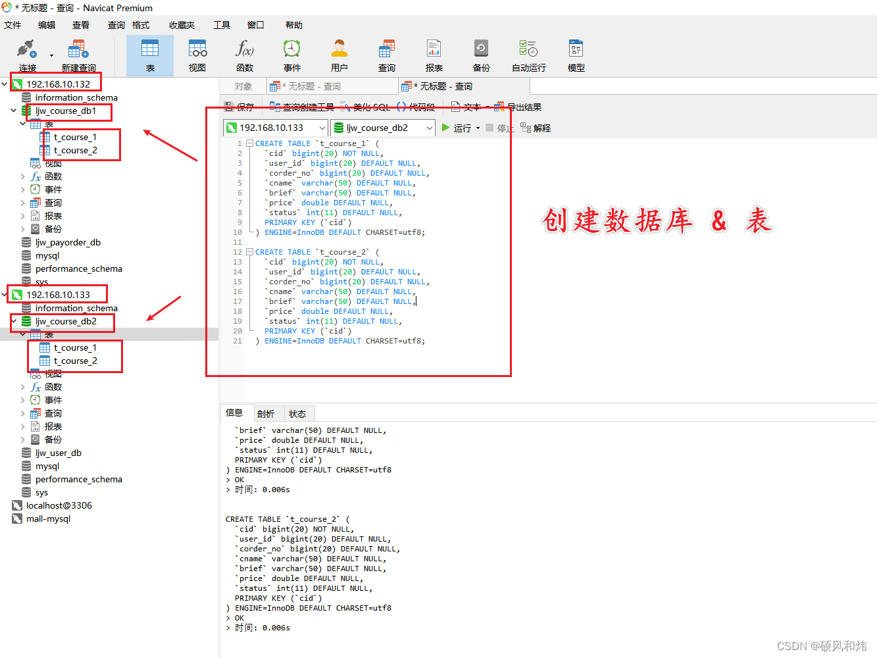
Task: Open the Help (帮助) menu
Action: click(x=294, y=25)
